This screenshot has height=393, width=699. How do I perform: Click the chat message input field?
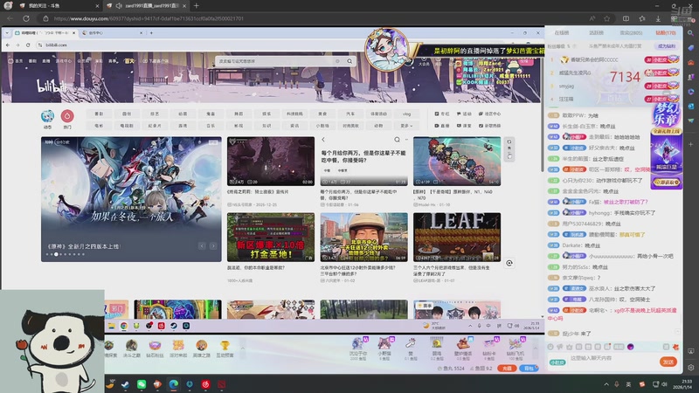pos(613,358)
